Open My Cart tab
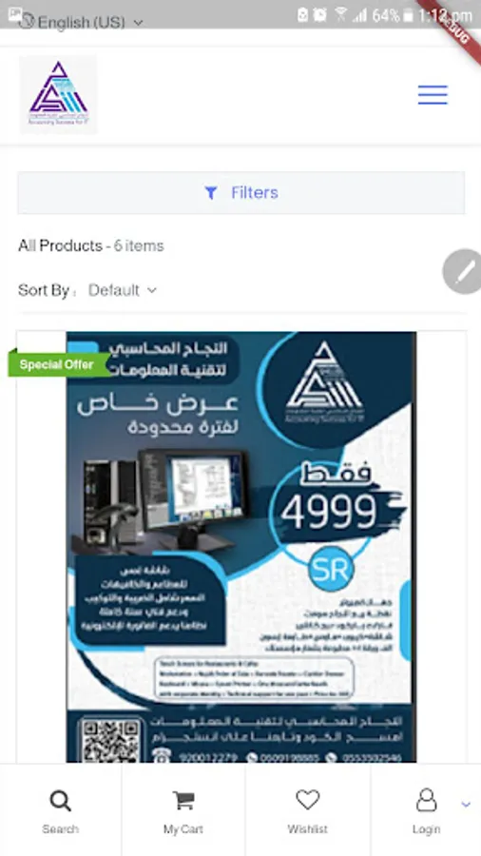Viewport: 481px width, 856px height. tap(183, 810)
